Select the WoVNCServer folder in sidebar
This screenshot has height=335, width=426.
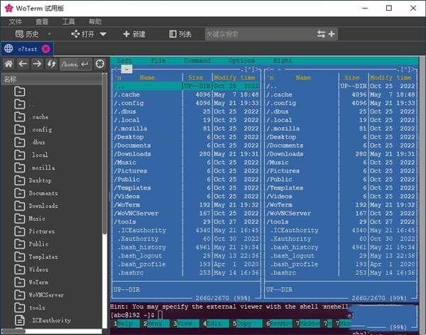pos(45,295)
